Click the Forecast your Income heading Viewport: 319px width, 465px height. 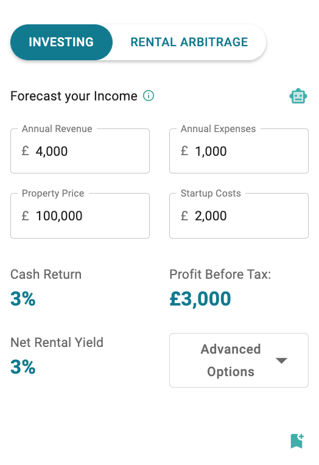click(74, 96)
